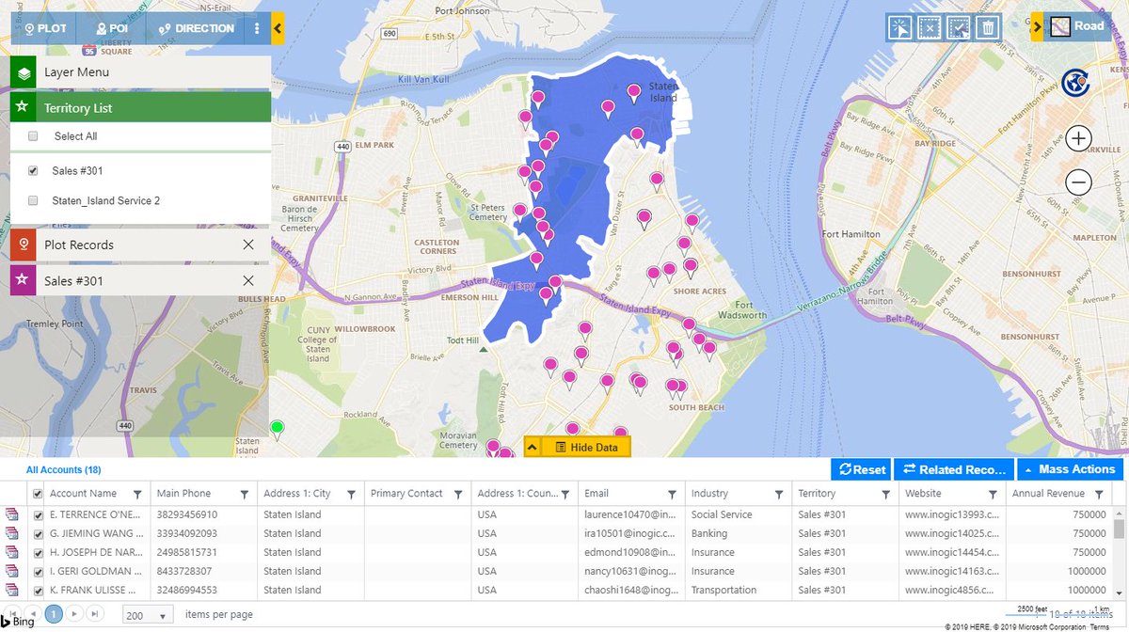The width and height of the screenshot is (1129, 632).
Task: Zoom out on the map
Action: pos(1078,182)
